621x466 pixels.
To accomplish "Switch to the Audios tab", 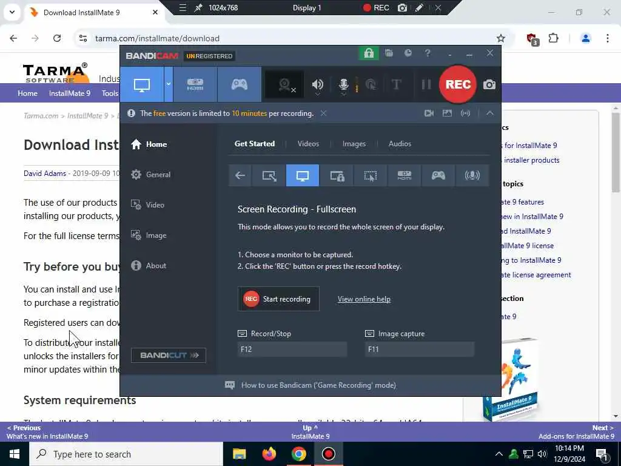I will coord(400,144).
